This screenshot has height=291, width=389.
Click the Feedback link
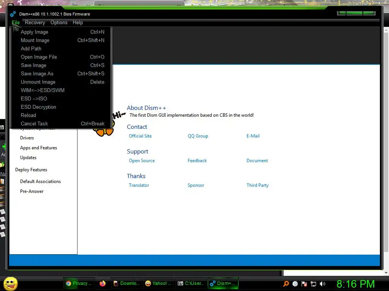coord(197,161)
